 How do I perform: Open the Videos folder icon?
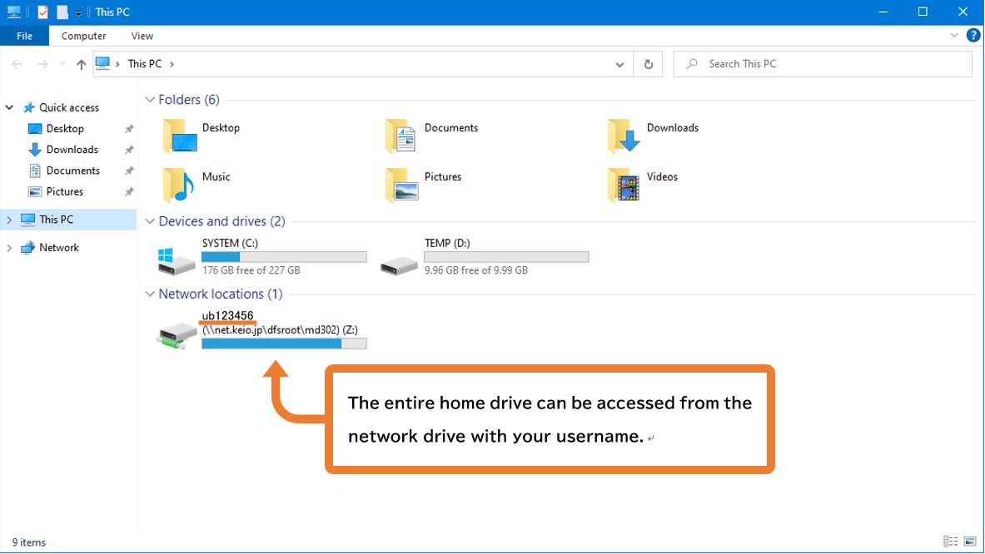[x=624, y=185]
